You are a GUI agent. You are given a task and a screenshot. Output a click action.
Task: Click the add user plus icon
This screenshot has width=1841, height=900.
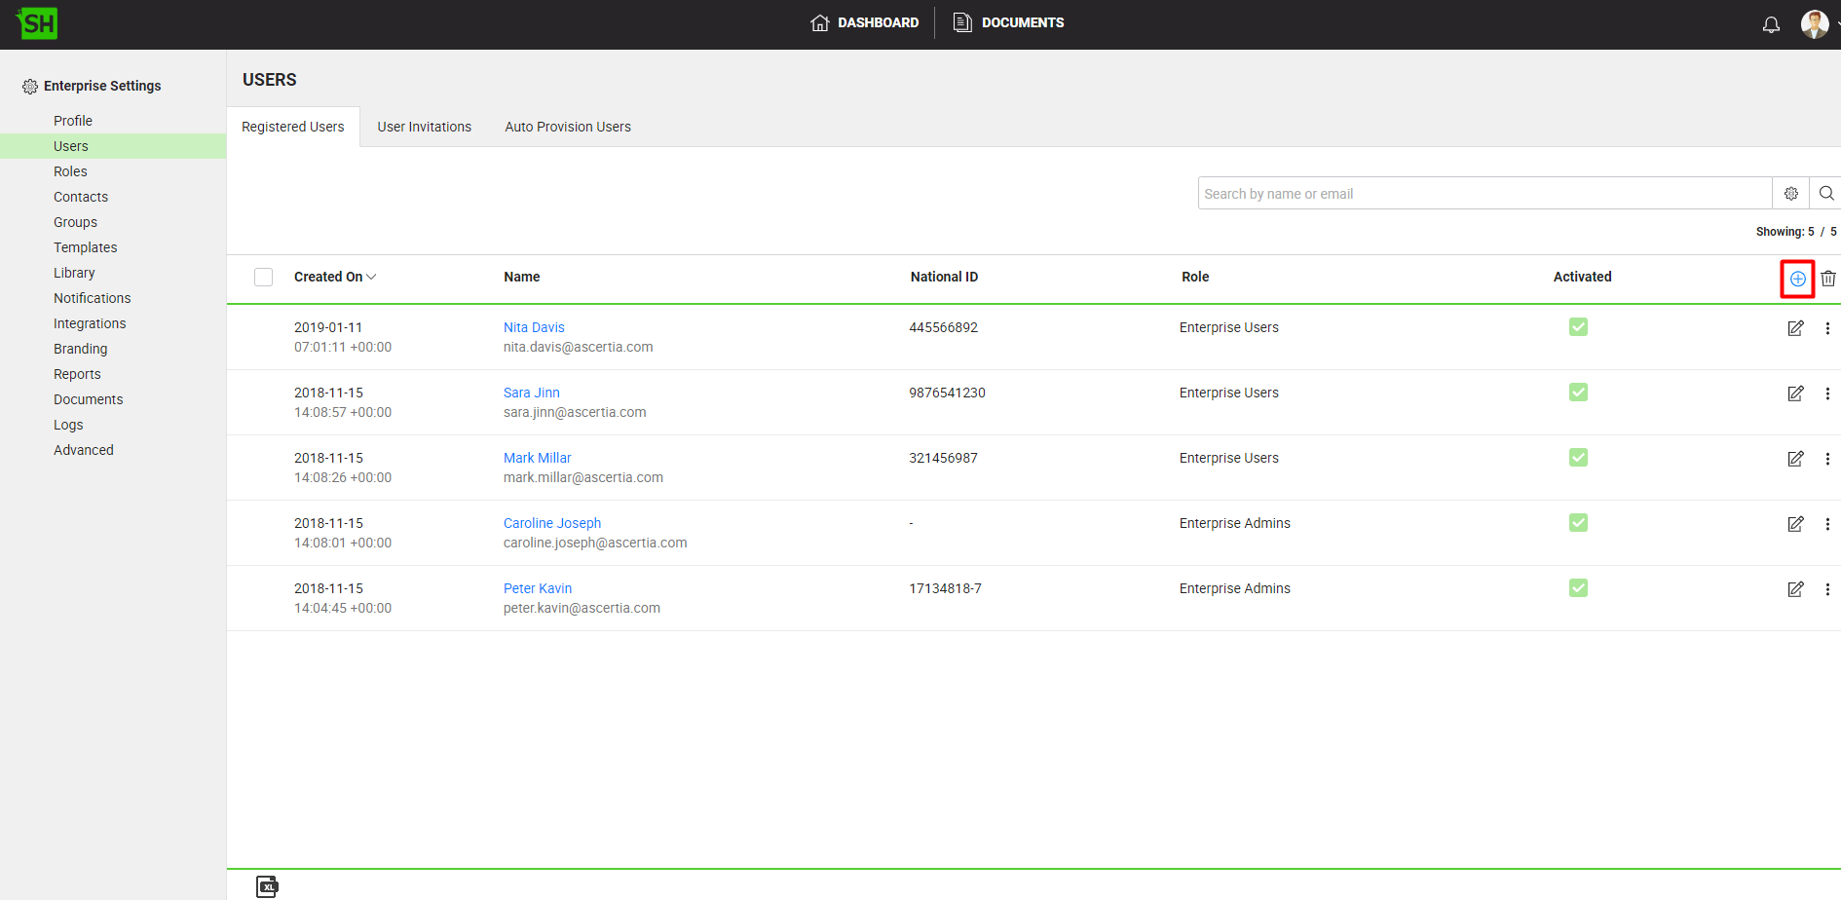tap(1797, 279)
